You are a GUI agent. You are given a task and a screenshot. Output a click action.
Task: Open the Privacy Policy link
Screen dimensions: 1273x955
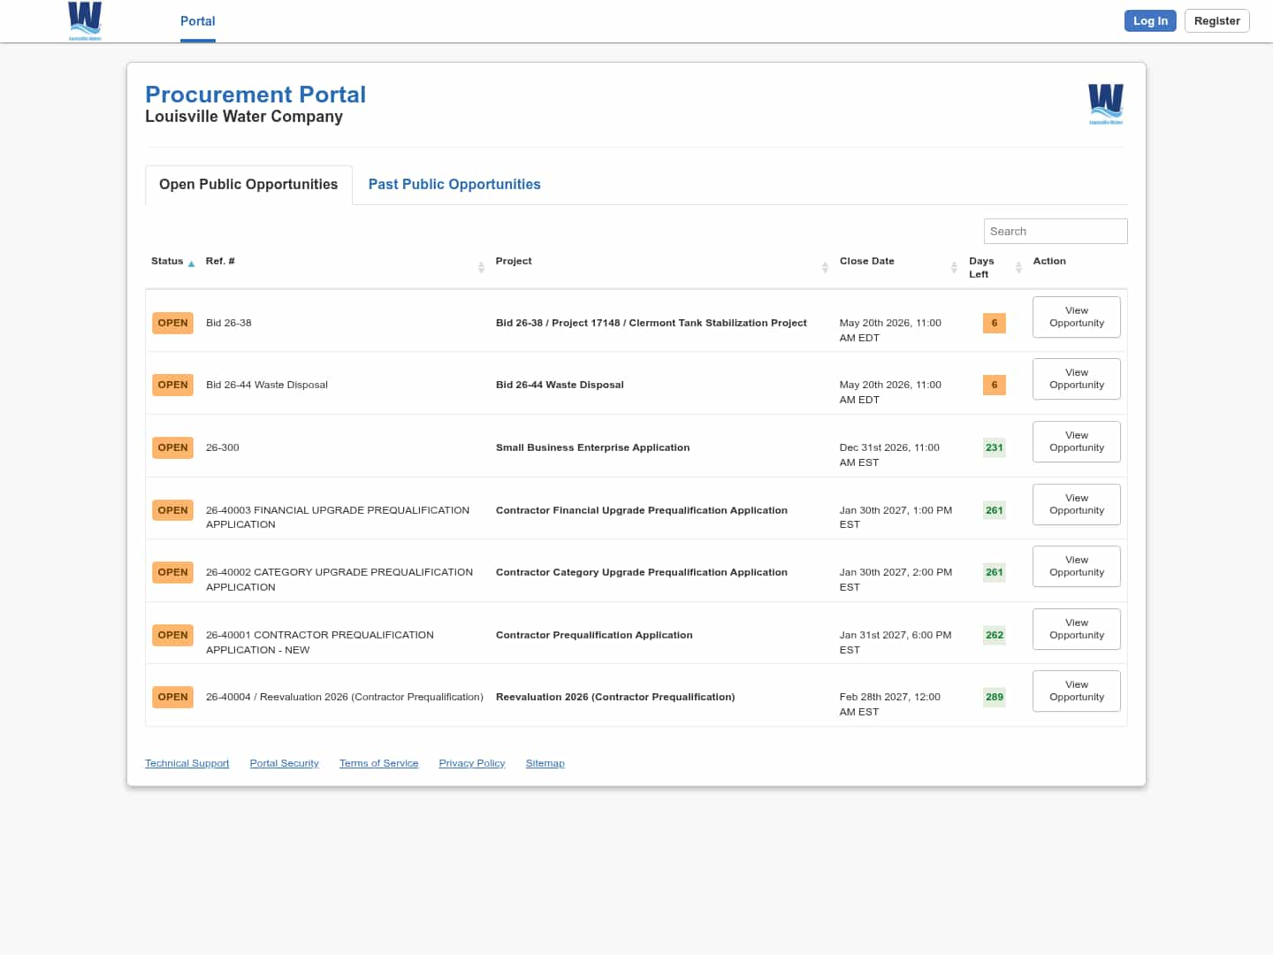(x=472, y=763)
